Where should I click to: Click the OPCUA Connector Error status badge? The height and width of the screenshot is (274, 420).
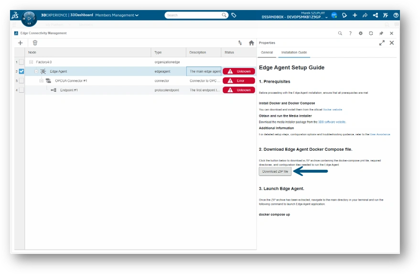click(x=238, y=81)
